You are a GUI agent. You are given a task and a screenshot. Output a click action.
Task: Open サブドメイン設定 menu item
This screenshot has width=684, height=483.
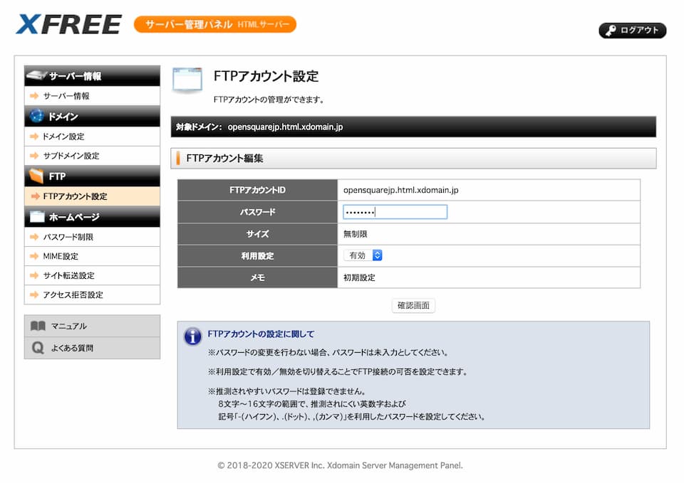click(x=71, y=156)
